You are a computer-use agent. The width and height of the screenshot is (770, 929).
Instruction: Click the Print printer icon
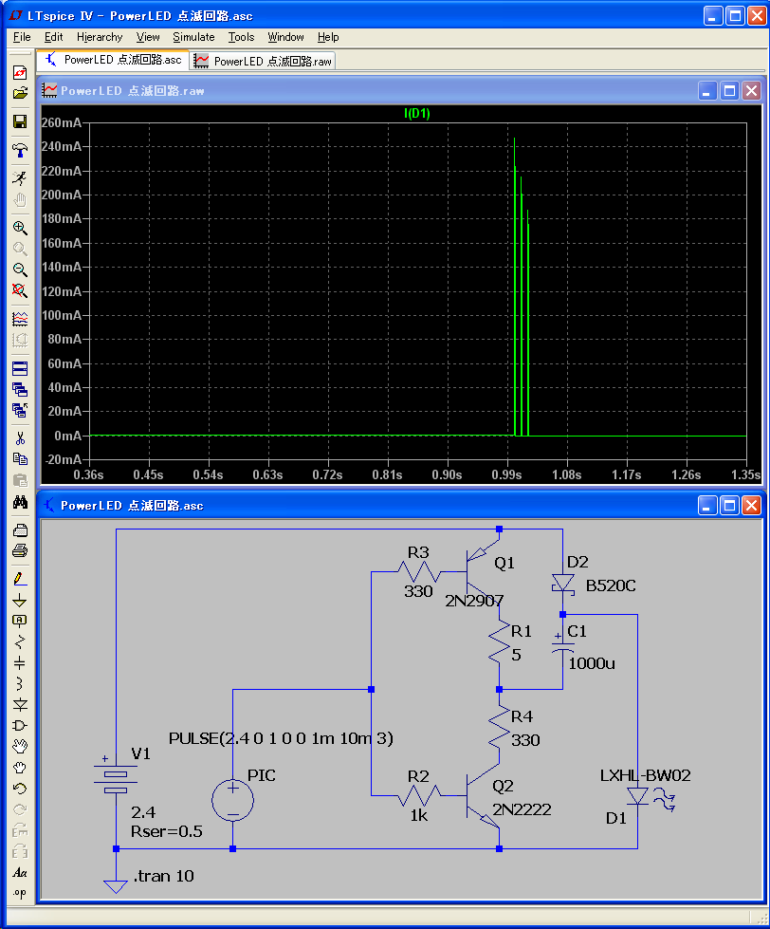coord(20,551)
